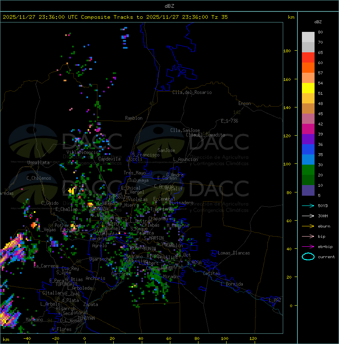Click the Zapata place label

90,304
